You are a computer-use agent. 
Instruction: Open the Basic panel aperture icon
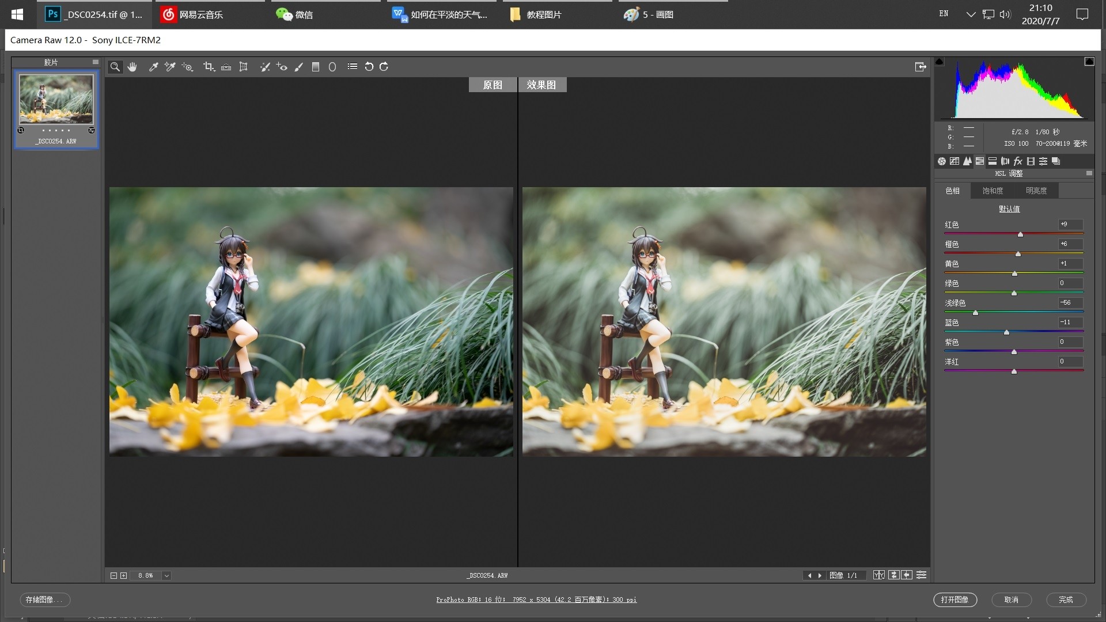click(x=942, y=161)
